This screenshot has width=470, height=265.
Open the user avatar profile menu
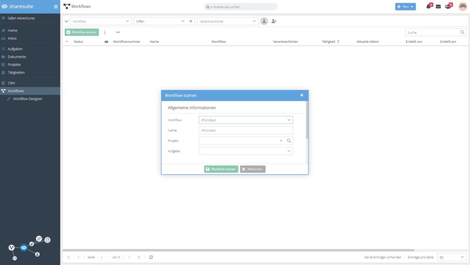[463, 6]
